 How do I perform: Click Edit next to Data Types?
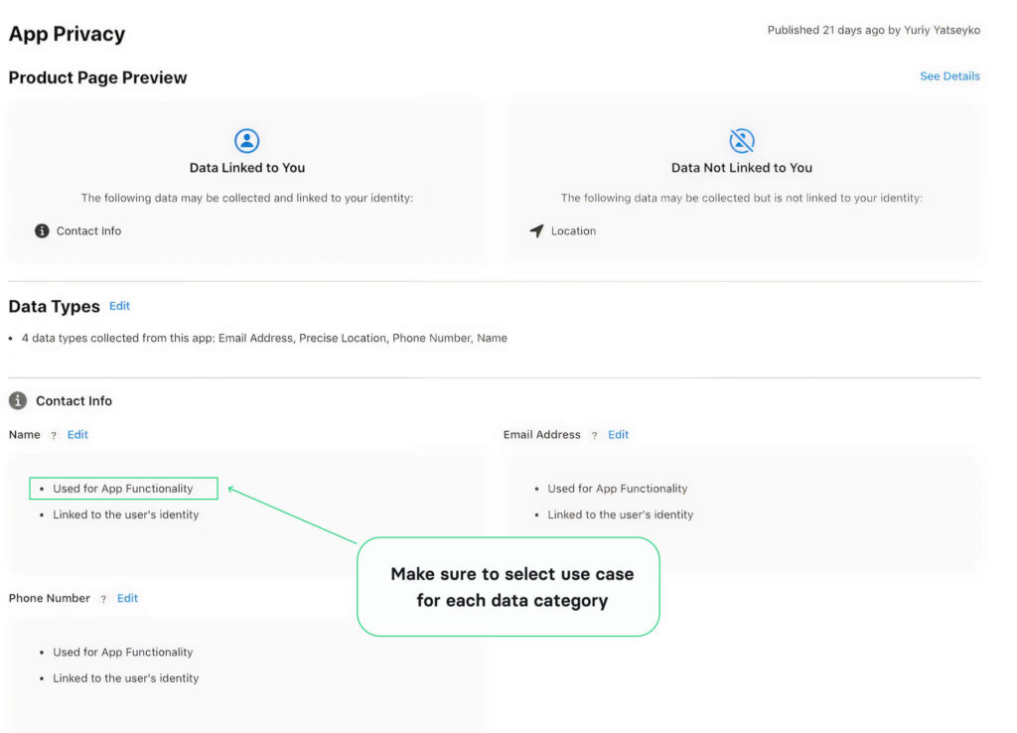pyautogui.click(x=119, y=306)
